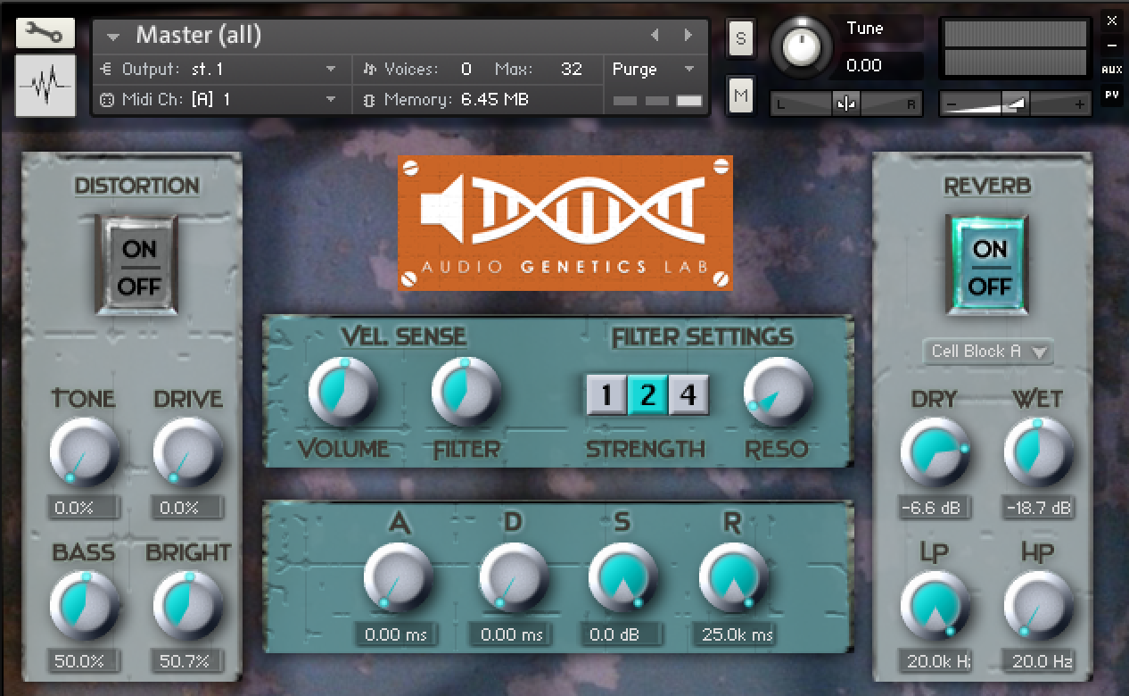Solo the instrument with S button
Viewport: 1129px width, 696px height.
(740, 38)
